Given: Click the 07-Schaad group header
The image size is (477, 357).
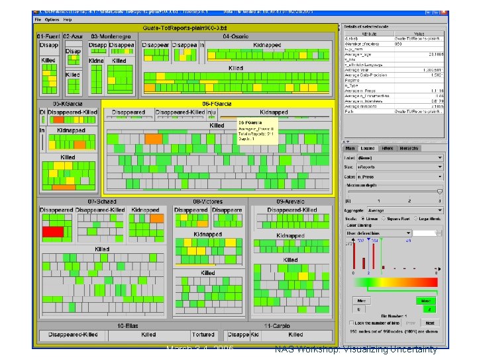Looking at the screenshot, I should 102,202.
